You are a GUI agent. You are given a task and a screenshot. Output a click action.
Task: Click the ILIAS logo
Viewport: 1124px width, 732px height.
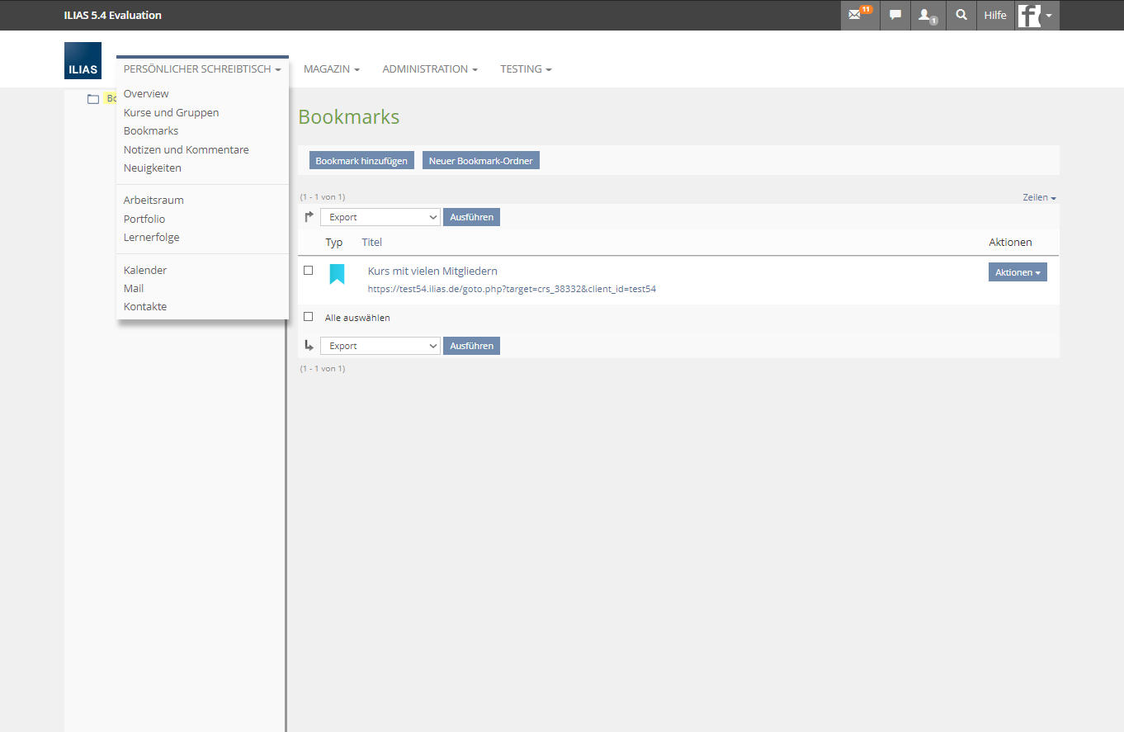click(x=83, y=60)
